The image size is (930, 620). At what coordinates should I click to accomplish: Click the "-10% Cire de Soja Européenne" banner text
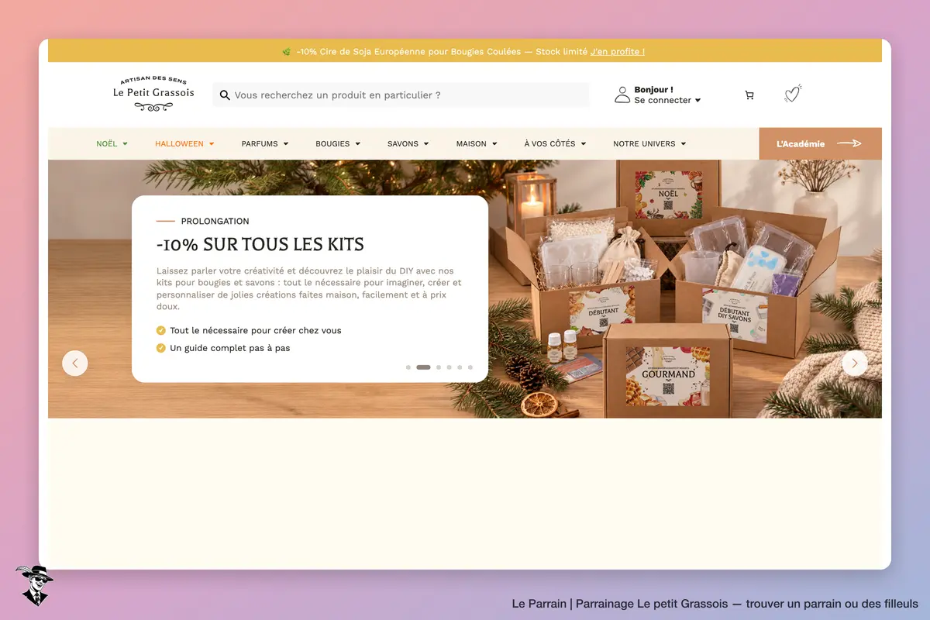(x=442, y=52)
